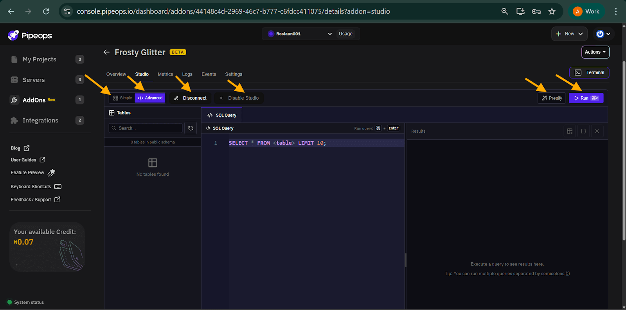The height and width of the screenshot is (310, 626).
Task: Disconnect from the database
Action: tap(190, 98)
